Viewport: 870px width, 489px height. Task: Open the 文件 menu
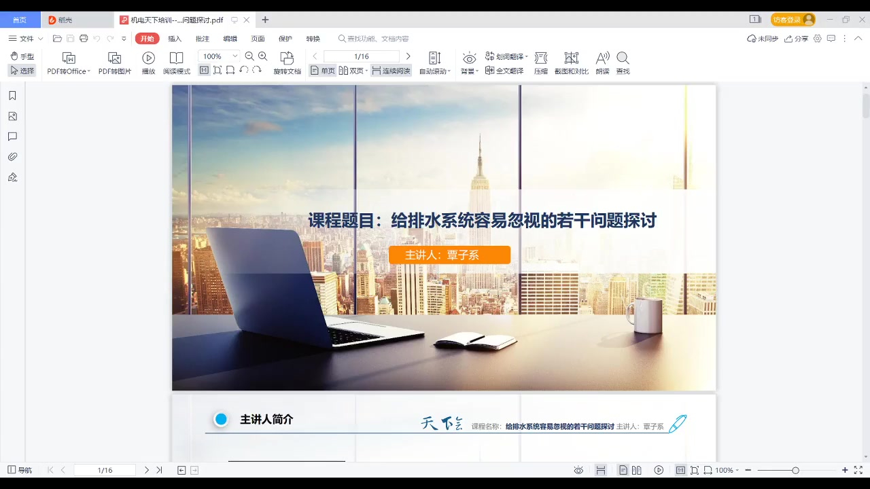coord(27,39)
